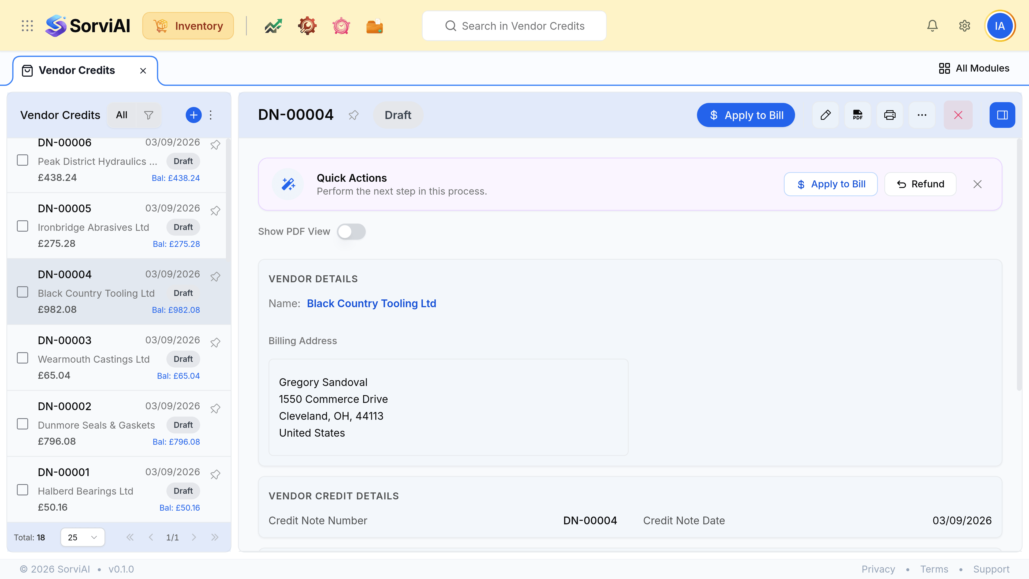Go to the next page of list

[194, 537]
